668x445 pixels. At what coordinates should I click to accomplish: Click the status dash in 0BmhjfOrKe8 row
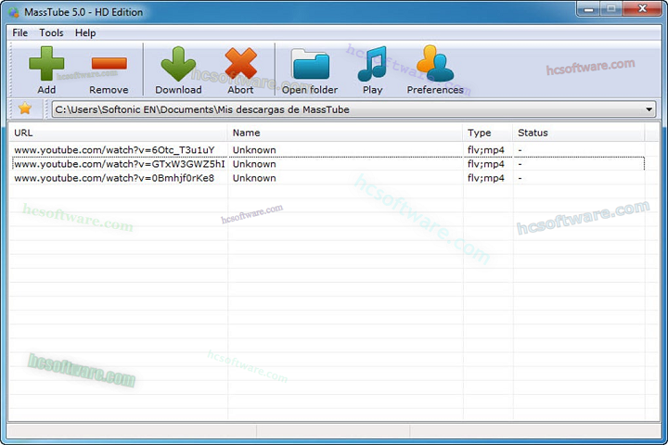pos(520,178)
